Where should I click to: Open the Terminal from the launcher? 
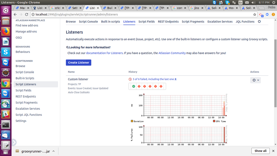click(x=6, y=125)
